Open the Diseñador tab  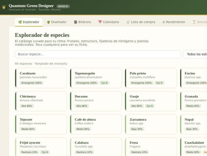(x=57, y=22)
